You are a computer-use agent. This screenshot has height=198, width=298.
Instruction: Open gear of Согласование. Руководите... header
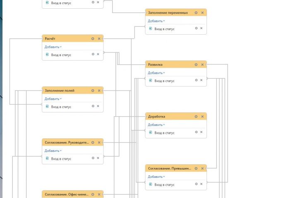pyautogui.click(x=93, y=142)
